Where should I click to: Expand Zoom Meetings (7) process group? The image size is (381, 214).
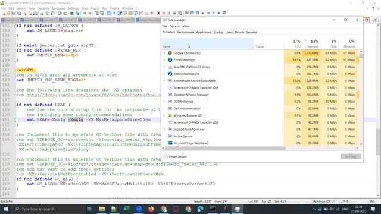pyautogui.click(x=164, y=74)
